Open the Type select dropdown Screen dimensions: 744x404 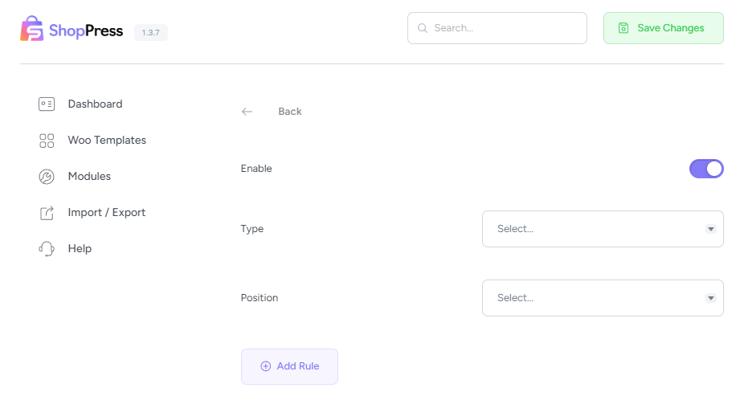603,229
